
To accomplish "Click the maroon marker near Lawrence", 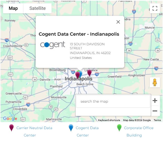I will tap(89, 73).
